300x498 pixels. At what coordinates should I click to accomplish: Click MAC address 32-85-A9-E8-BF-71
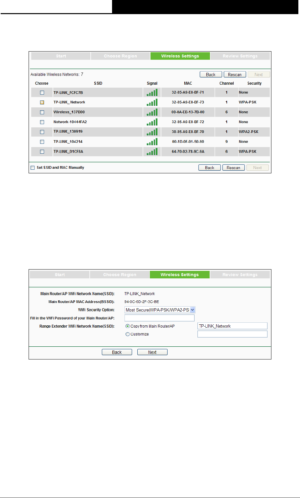tap(188, 93)
